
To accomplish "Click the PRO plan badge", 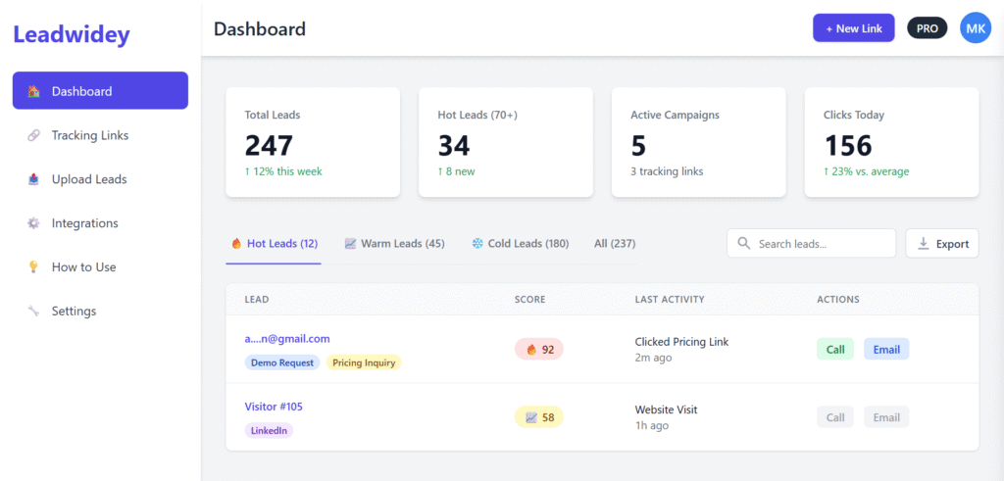I will point(927,28).
